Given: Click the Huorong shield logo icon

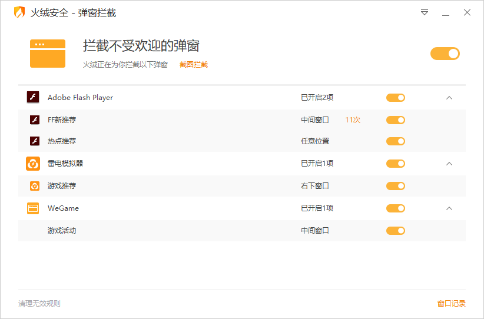Looking at the screenshot, I should [19, 12].
